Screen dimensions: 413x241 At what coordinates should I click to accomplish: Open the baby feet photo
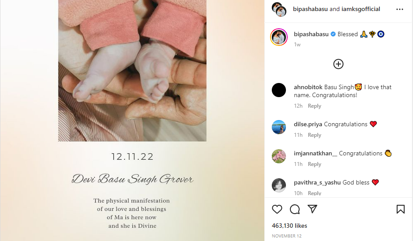tap(132, 71)
